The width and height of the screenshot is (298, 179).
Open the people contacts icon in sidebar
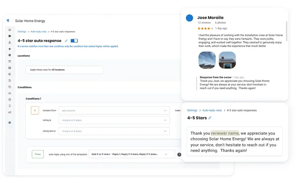pos(10,93)
